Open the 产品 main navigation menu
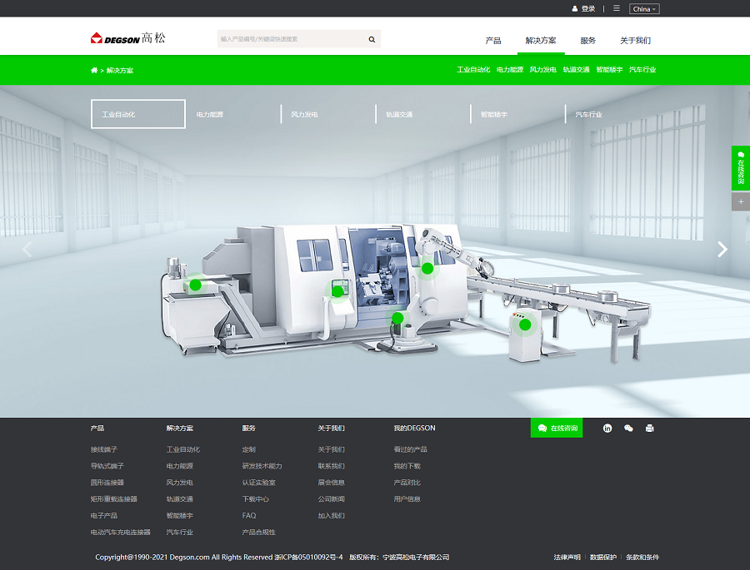The height and width of the screenshot is (570, 750). pyautogui.click(x=493, y=41)
